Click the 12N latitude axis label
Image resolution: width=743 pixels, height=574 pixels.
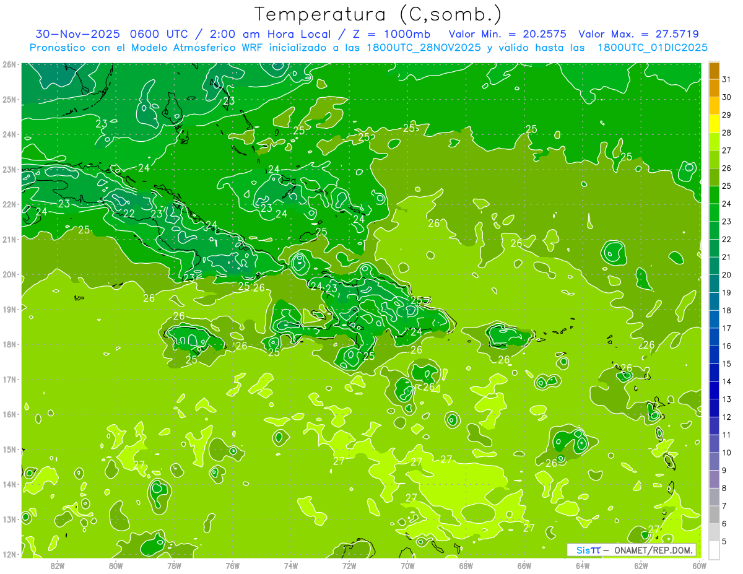pos(9,554)
